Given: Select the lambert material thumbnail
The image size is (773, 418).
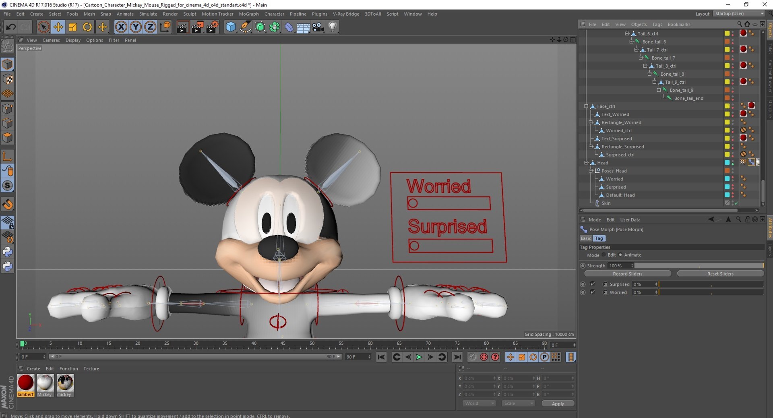Looking at the screenshot, I should tap(25, 383).
